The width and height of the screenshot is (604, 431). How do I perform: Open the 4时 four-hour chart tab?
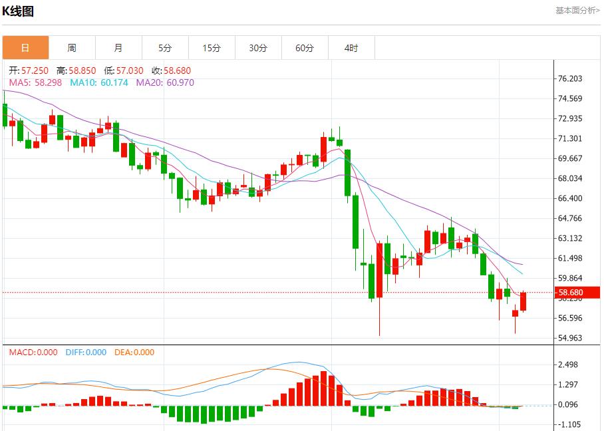tap(351, 48)
